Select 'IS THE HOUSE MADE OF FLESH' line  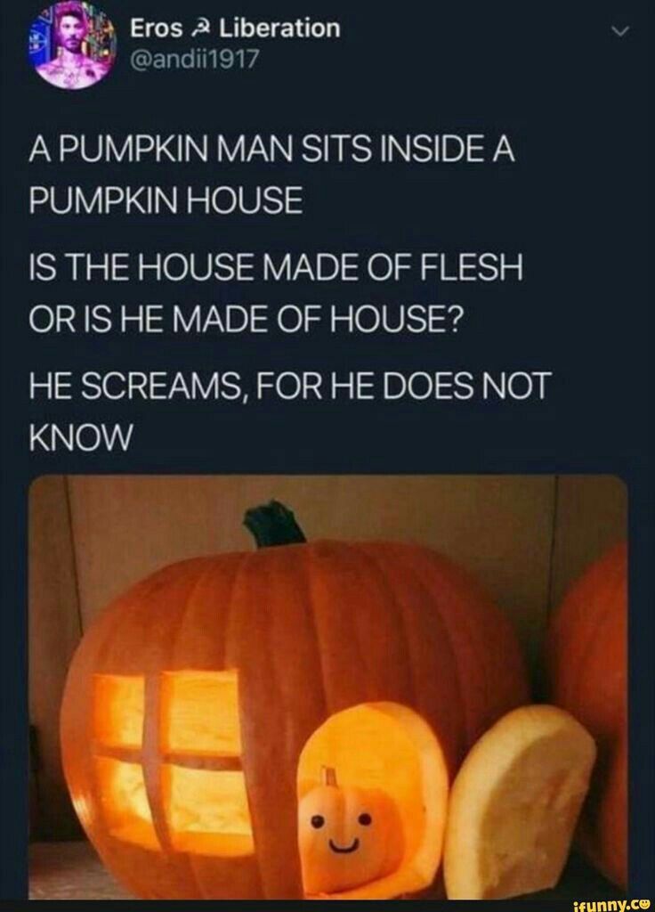pyautogui.click(x=276, y=268)
